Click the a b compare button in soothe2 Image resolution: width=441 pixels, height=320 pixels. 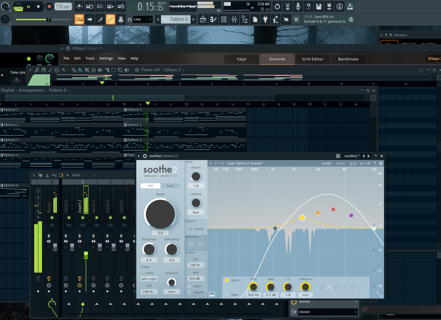pos(353,163)
